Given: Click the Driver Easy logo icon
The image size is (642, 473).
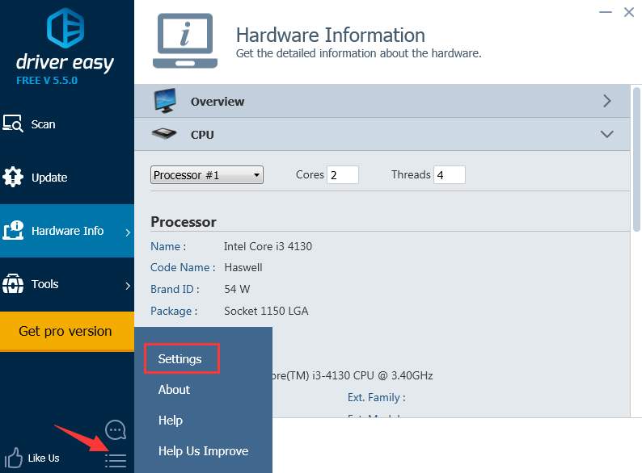Looking at the screenshot, I should pyautogui.click(x=65, y=28).
